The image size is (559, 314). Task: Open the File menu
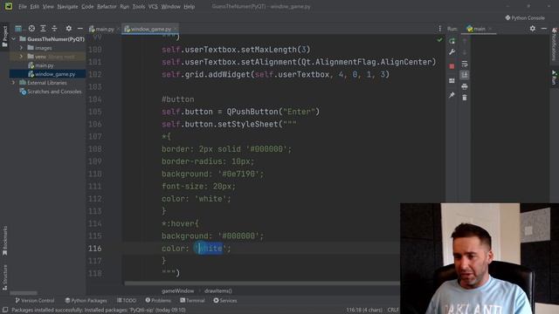[23, 6]
